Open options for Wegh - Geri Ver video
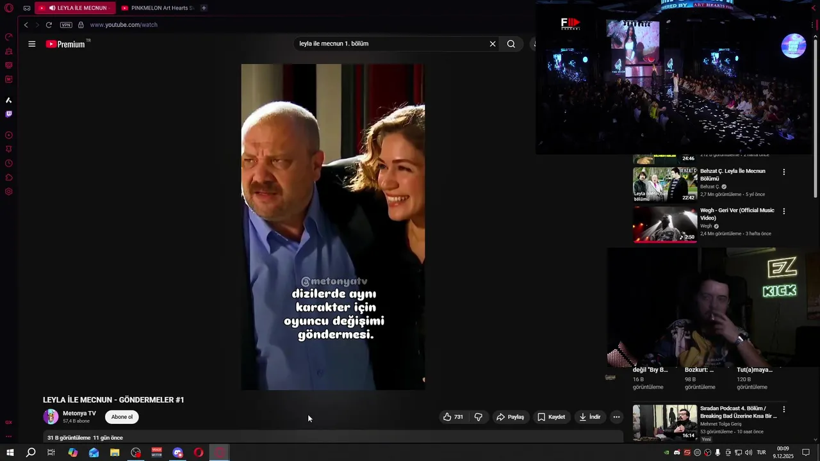This screenshot has width=820, height=461. click(x=783, y=211)
